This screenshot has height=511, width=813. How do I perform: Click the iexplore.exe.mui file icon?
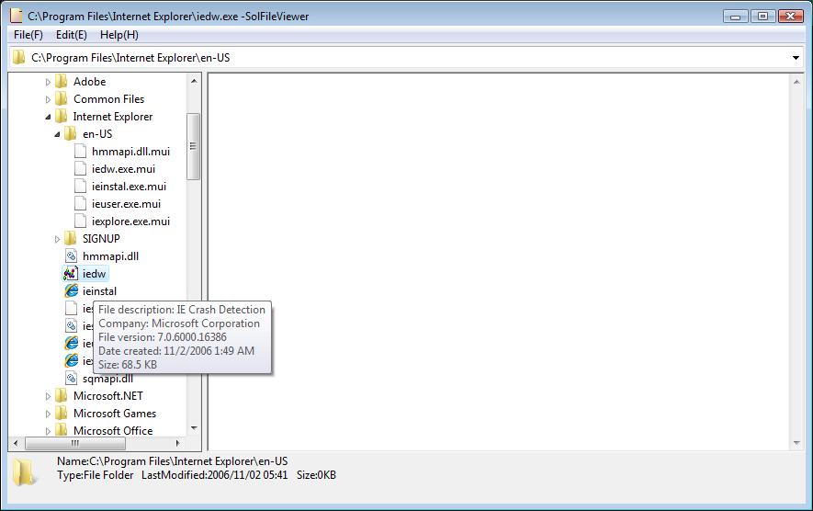point(80,221)
